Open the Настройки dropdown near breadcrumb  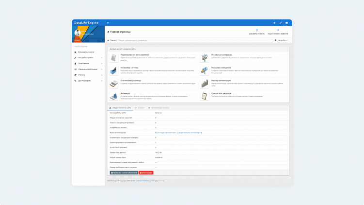coord(281,40)
